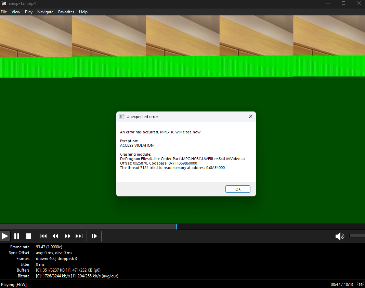Close the Unexpected error dialog with X
This screenshot has width=365, height=288.
[x=250, y=117]
